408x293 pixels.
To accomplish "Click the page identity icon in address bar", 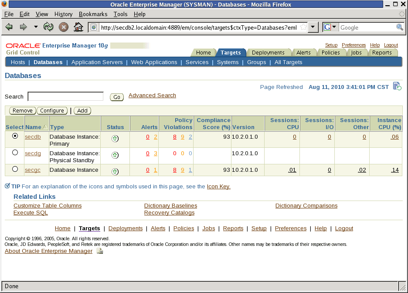I will (x=94, y=27).
